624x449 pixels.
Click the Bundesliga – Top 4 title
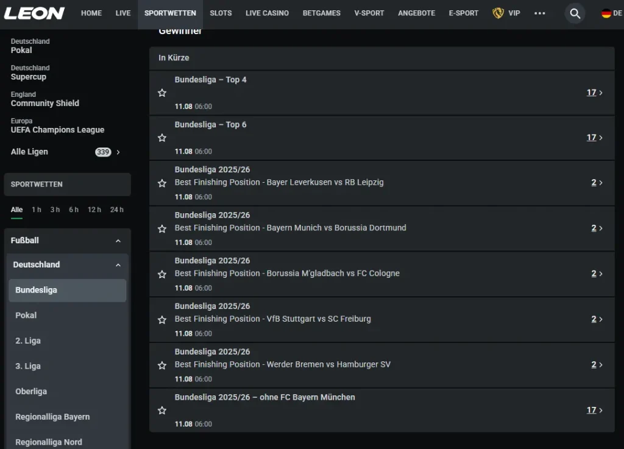pyautogui.click(x=210, y=80)
